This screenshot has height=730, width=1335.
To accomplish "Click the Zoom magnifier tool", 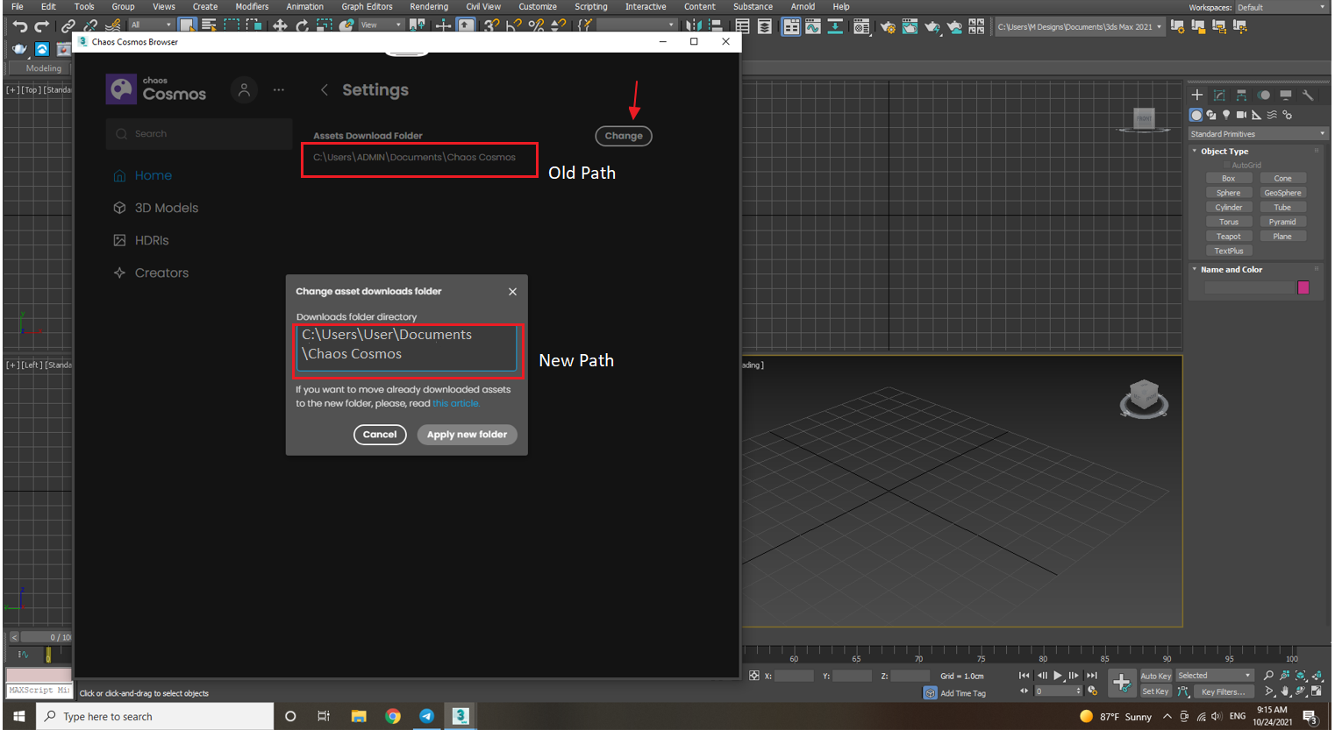I will point(1269,675).
